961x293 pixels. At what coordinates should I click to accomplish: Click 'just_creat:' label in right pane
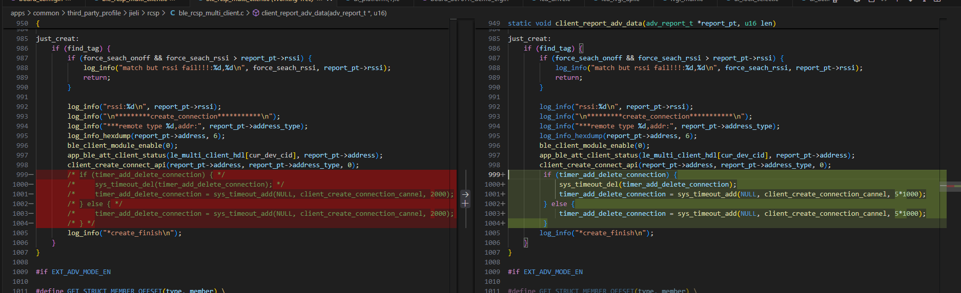(x=529, y=39)
